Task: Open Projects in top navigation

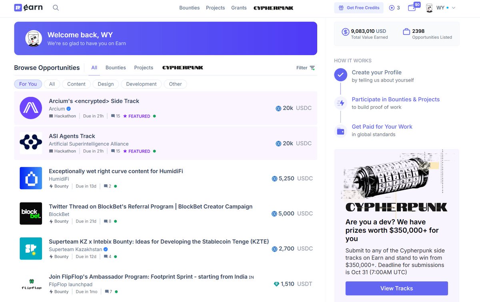Action: (215, 8)
